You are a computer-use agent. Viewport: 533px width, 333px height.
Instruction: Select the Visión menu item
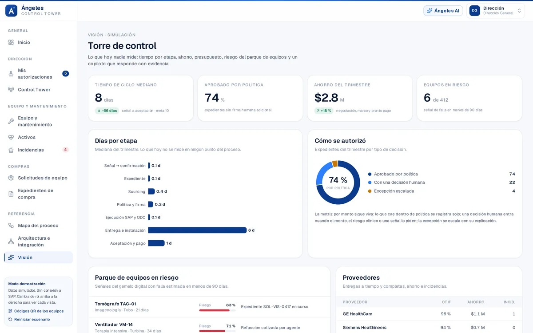(x=38, y=258)
